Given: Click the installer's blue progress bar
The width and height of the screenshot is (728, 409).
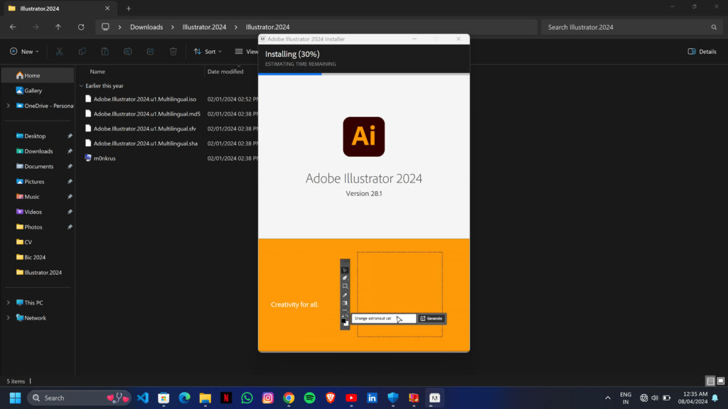Looking at the screenshot, I should (x=290, y=74).
